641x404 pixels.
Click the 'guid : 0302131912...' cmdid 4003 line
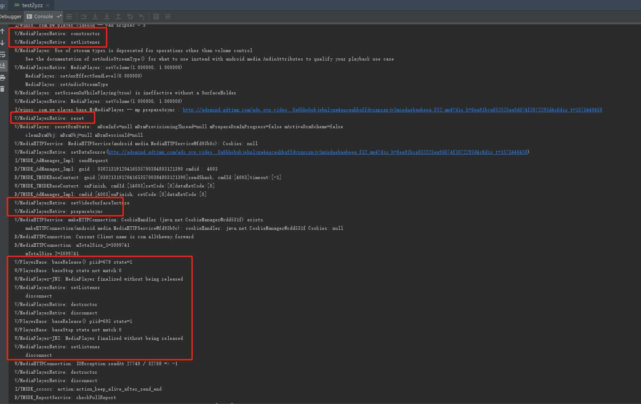[x=116, y=169]
